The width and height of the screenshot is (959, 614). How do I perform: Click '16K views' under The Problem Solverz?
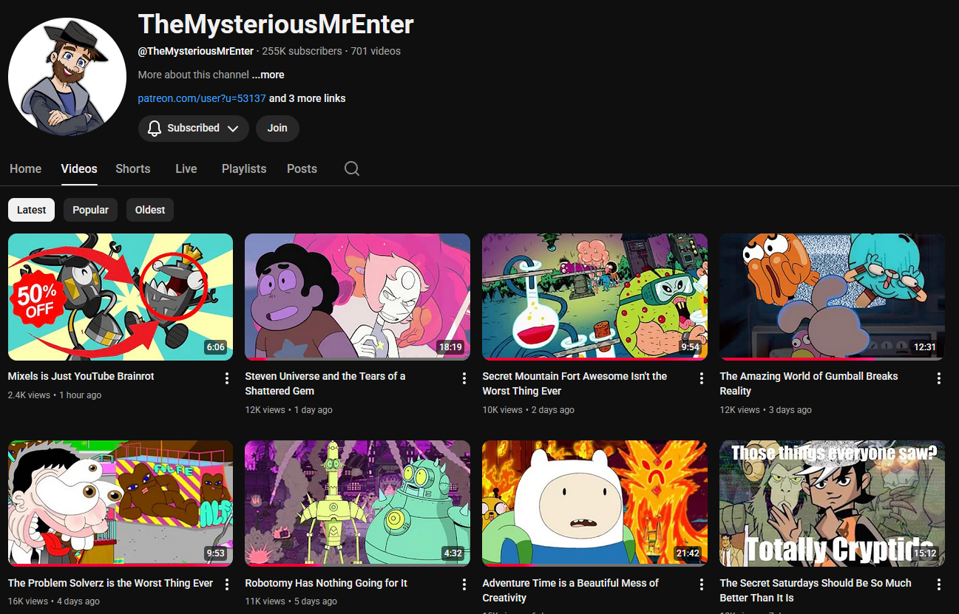click(x=28, y=601)
